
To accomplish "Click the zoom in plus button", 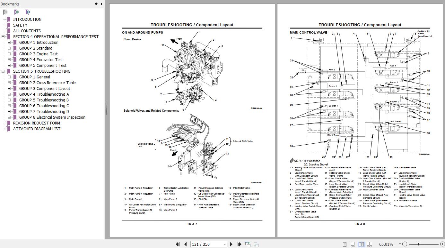I will coord(442,244).
